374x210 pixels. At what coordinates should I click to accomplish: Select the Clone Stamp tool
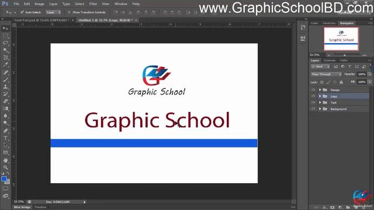coord(5,87)
